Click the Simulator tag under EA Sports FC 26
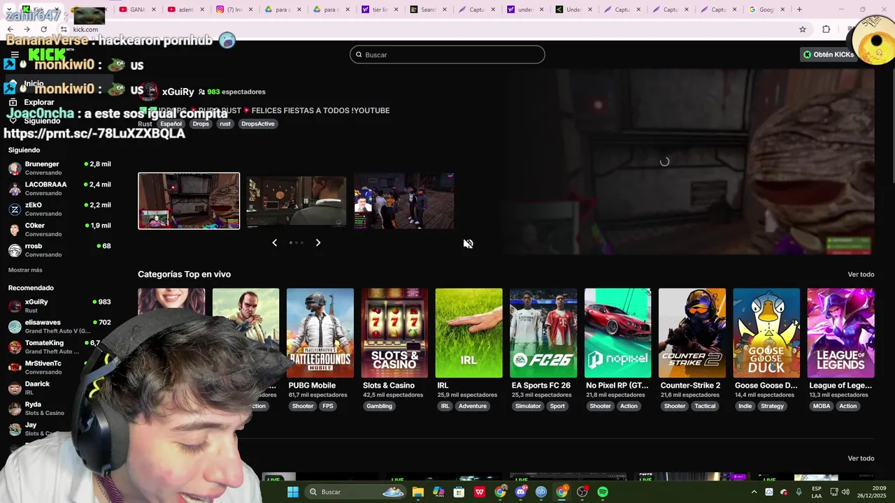895x503 pixels. pyautogui.click(x=528, y=406)
